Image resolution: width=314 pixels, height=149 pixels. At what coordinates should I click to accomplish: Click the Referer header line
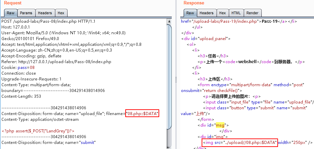click(56, 62)
